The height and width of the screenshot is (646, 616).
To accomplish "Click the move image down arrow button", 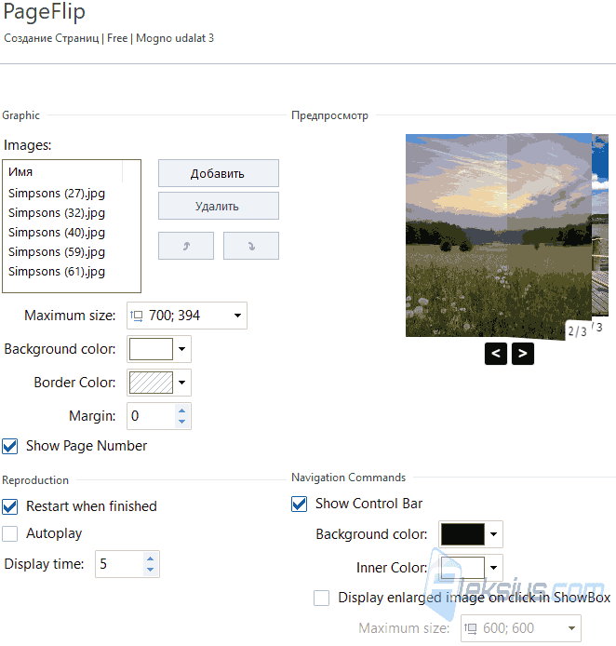I will point(251,246).
